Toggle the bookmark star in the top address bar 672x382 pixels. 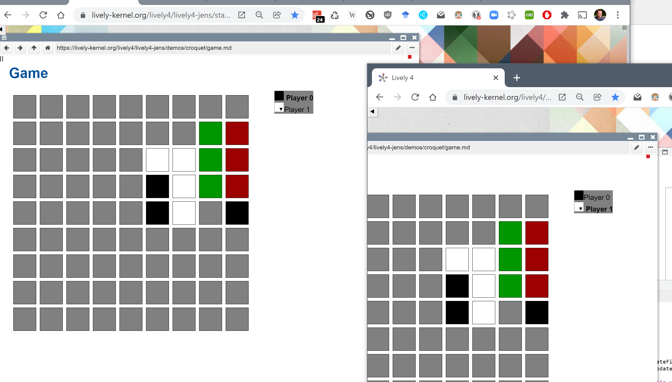[x=295, y=15]
